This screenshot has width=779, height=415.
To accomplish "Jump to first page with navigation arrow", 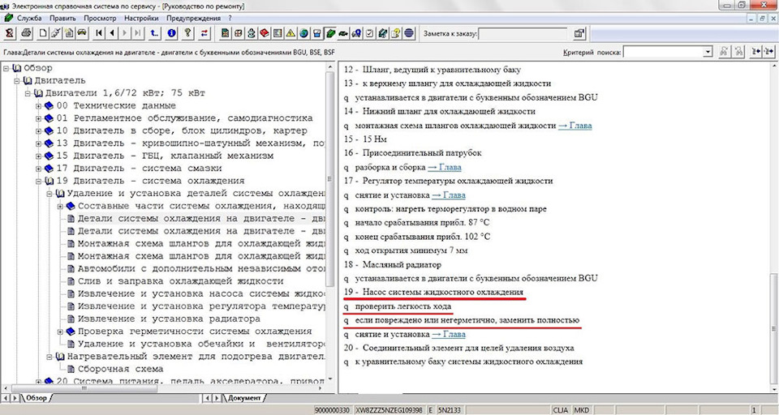I will tap(99, 33).
